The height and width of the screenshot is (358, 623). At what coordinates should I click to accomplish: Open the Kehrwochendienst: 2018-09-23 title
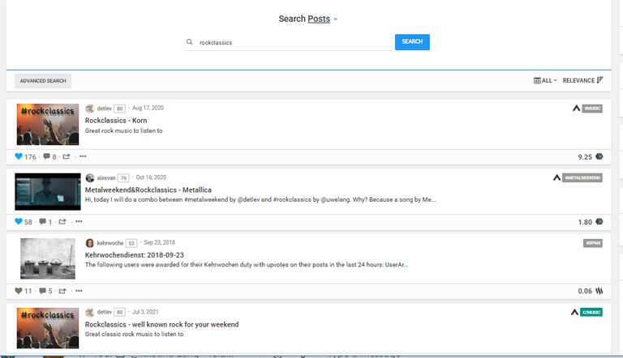click(x=135, y=255)
